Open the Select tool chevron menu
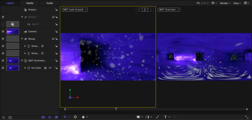Viewport: 252px width, 120px height. (69, 117)
